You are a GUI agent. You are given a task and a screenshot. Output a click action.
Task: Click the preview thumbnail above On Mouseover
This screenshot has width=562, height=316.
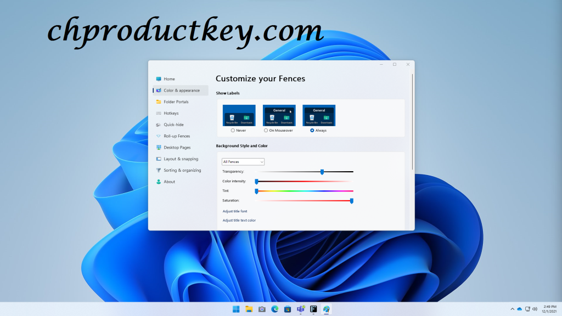click(x=279, y=115)
